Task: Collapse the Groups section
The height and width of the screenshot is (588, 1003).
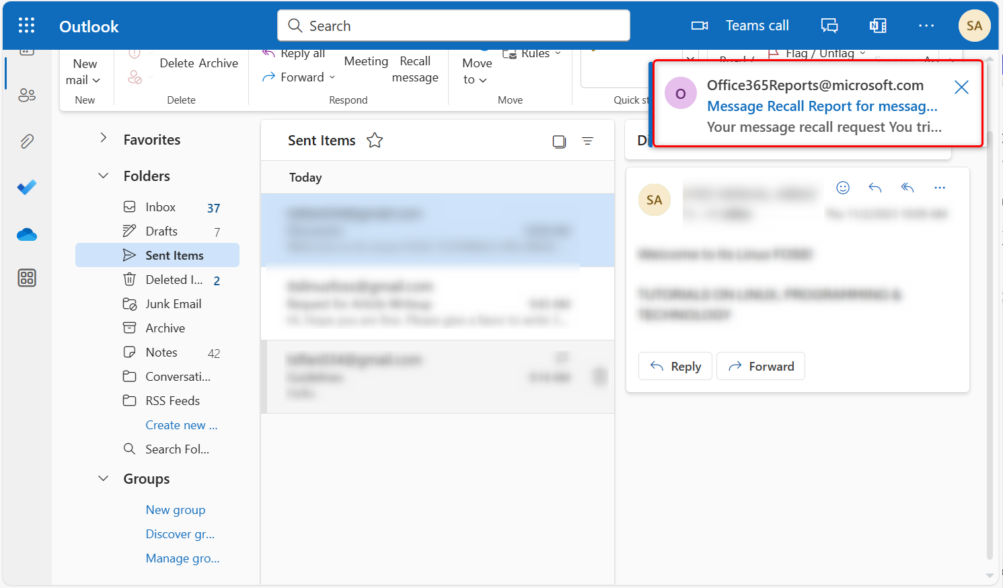Action: click(x=103, y=478)
